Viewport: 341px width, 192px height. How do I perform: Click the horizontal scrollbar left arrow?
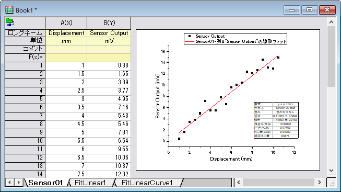(x=239, y=183)
